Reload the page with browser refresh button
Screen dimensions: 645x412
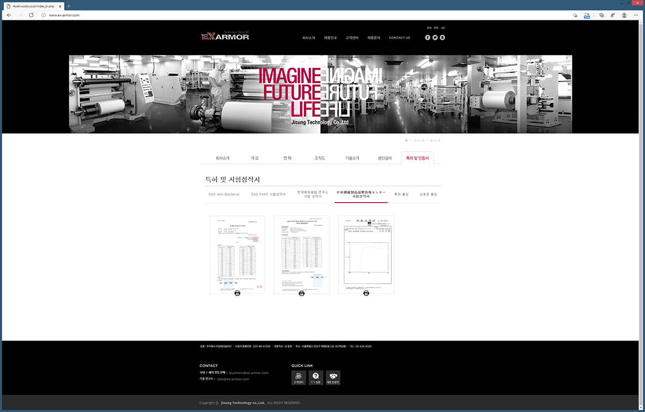coord(31,15)
